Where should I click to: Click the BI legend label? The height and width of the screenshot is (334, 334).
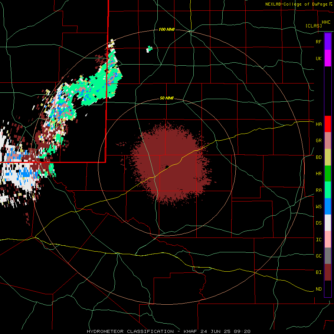[318, 272]
